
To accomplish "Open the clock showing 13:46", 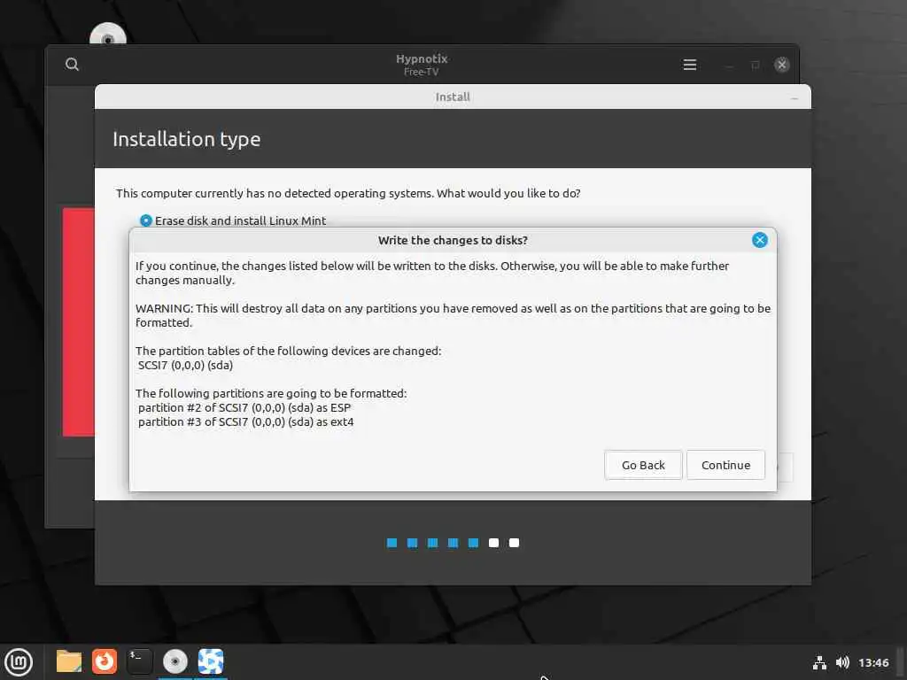I will click(x=872, y=662).
